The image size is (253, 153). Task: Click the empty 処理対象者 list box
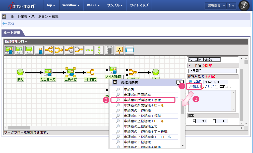[212, 101]
